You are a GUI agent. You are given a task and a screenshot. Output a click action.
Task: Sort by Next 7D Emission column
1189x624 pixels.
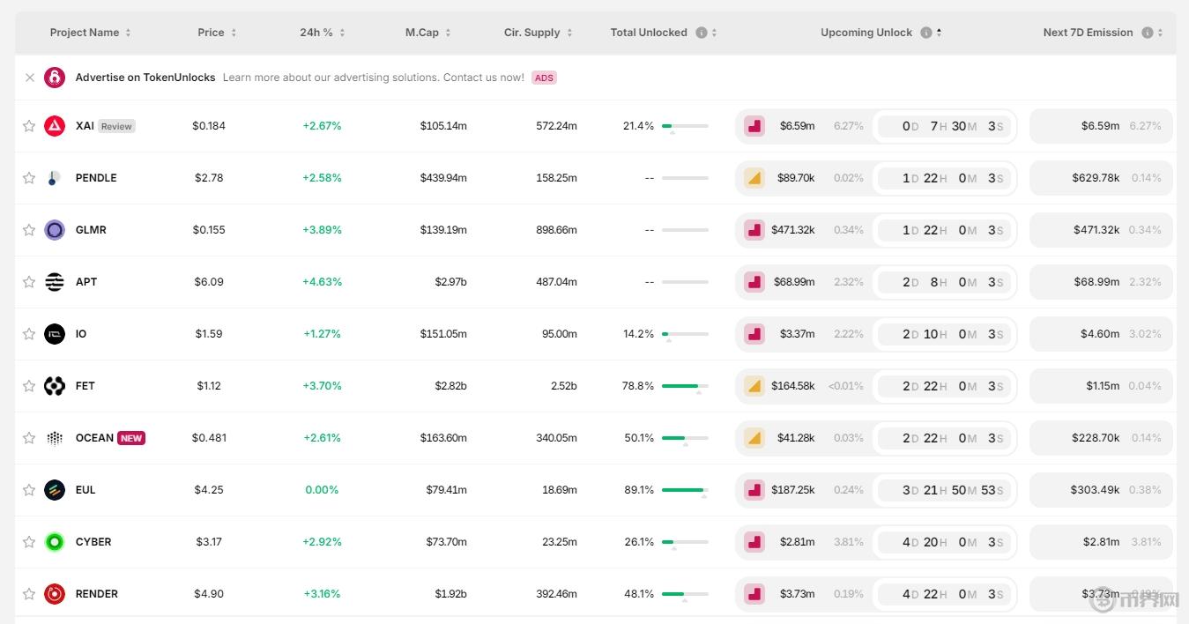[x=1088, y=33]
